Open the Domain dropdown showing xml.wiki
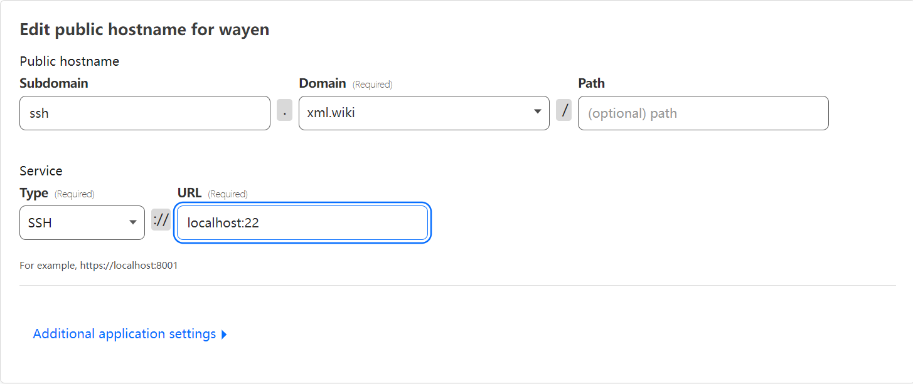 pyautogui.click(x=424, y=113)
